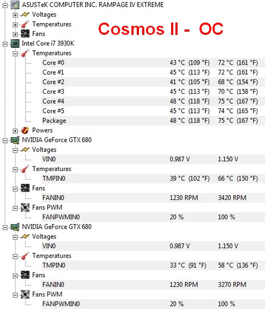
Task: Select the last FANPWMIN0 row
Action: pos(153,304)
